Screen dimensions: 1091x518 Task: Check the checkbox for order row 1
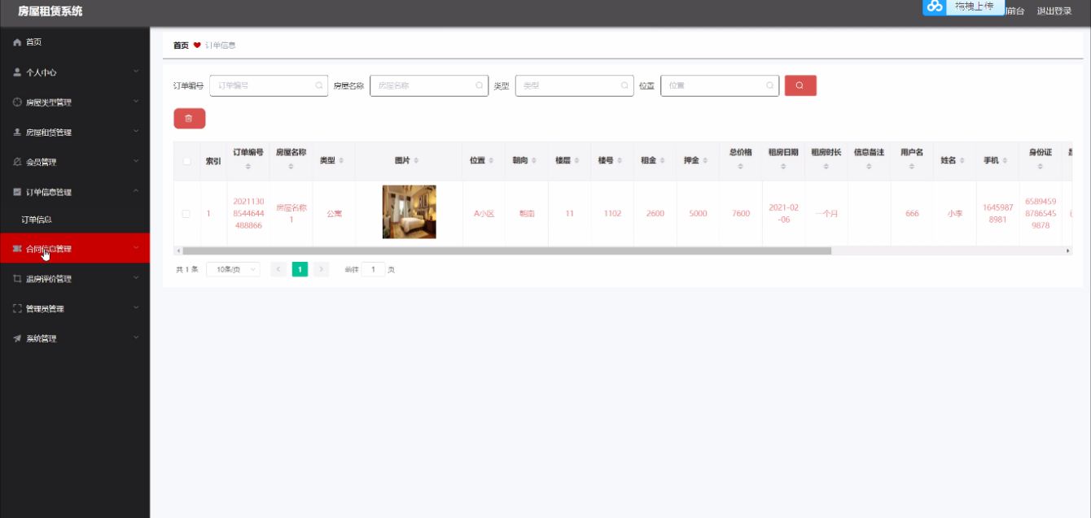tap(186, 214)
